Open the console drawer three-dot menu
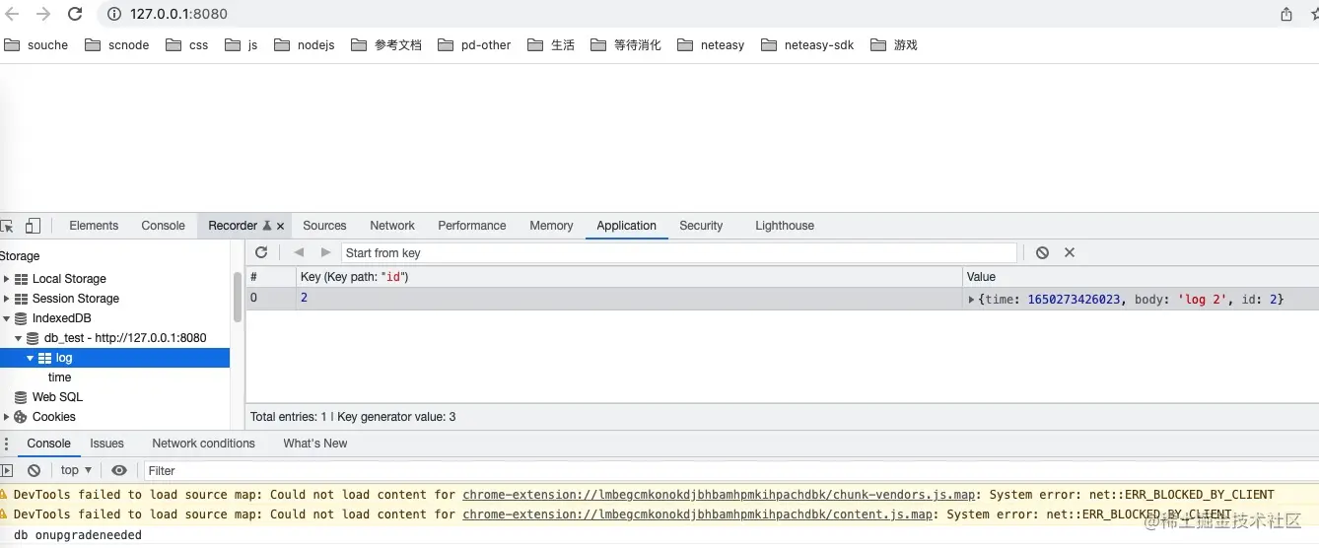This screenshot has width=1319, height=548. pyautogui.click(x=7, y=444)
